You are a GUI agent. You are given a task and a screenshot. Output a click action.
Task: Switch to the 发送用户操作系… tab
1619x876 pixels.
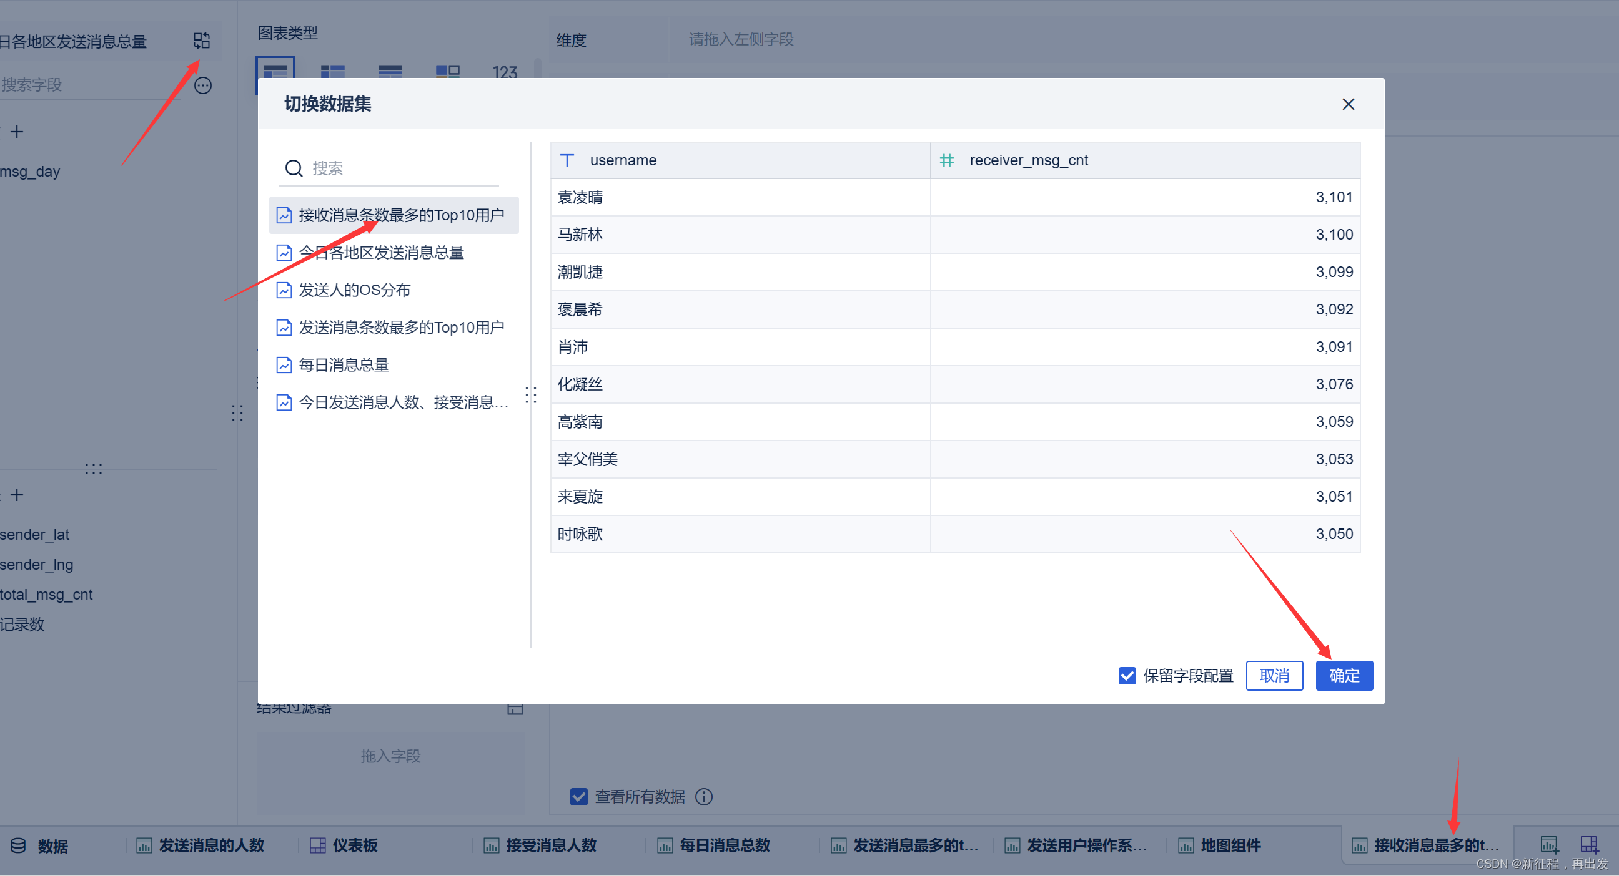1077,846
